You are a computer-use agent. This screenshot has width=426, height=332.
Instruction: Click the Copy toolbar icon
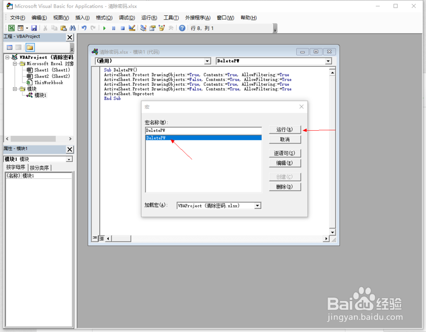click(55, 28)
